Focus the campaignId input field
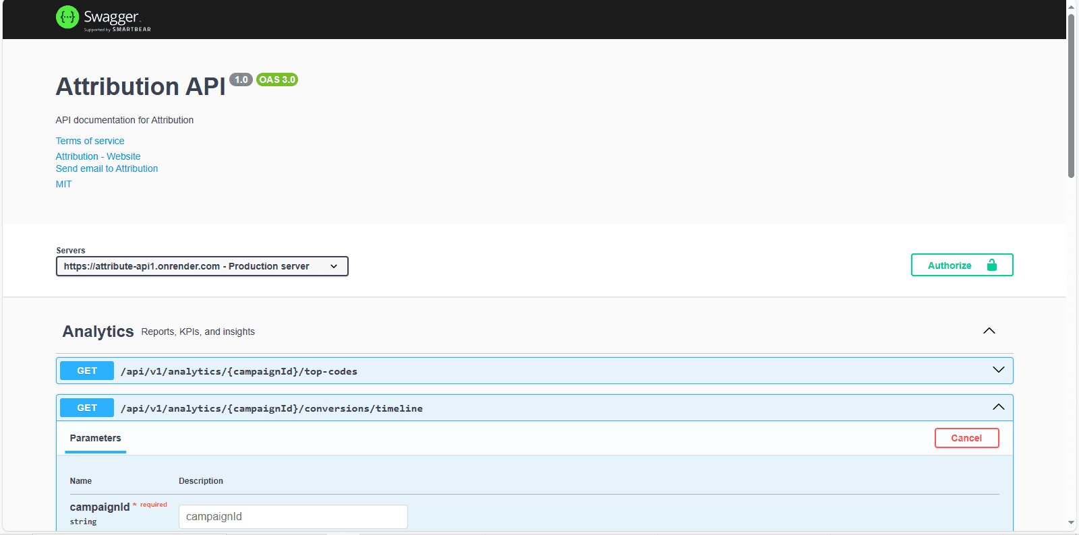Image resolution: width=1079 pixels, height=535 pixels. tap(293, 517)
